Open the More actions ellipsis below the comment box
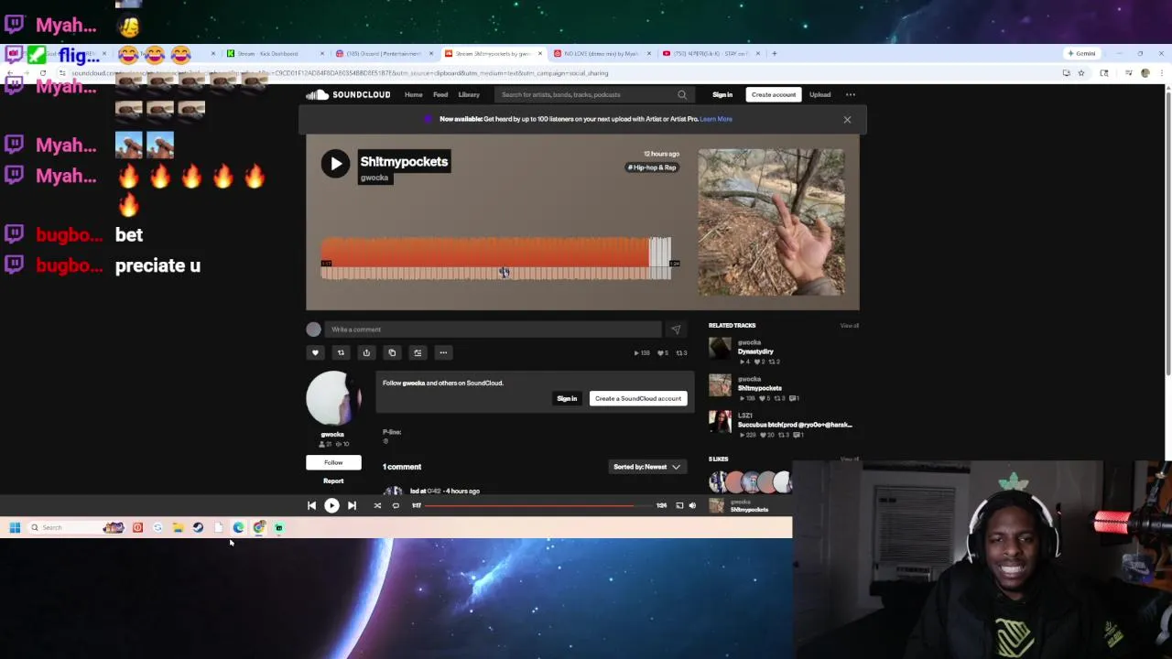Screen dimensions: 1172x659 443,352
